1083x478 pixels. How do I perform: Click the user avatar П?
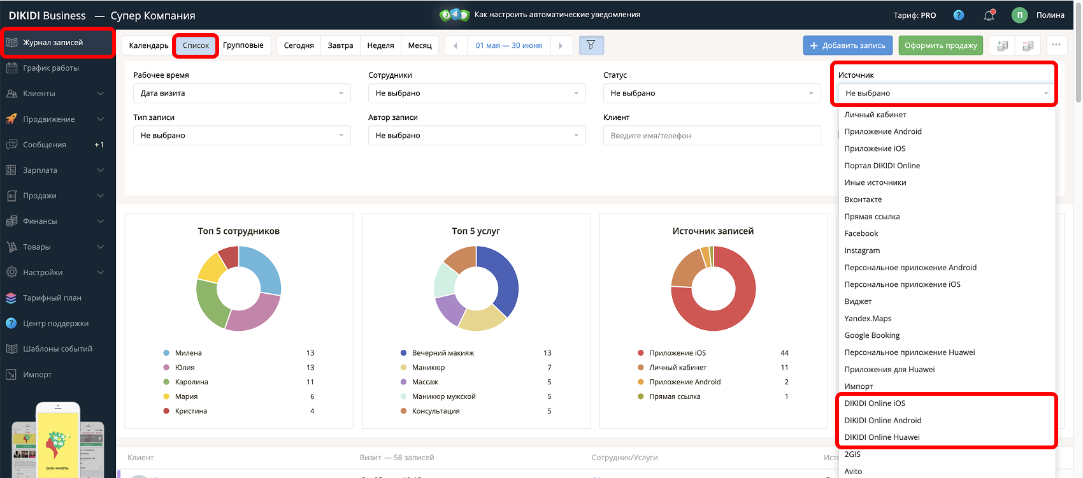click(1019, 15)
